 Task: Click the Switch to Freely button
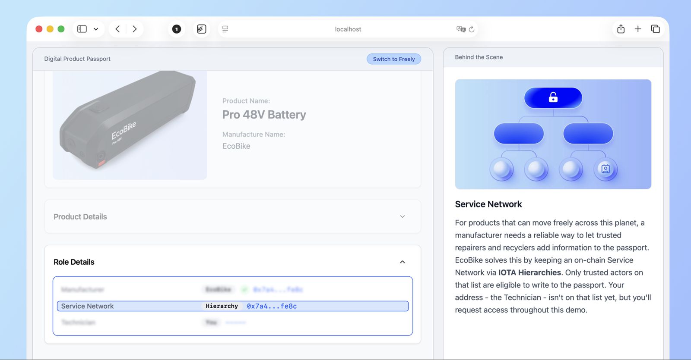(x=394, y=59)
